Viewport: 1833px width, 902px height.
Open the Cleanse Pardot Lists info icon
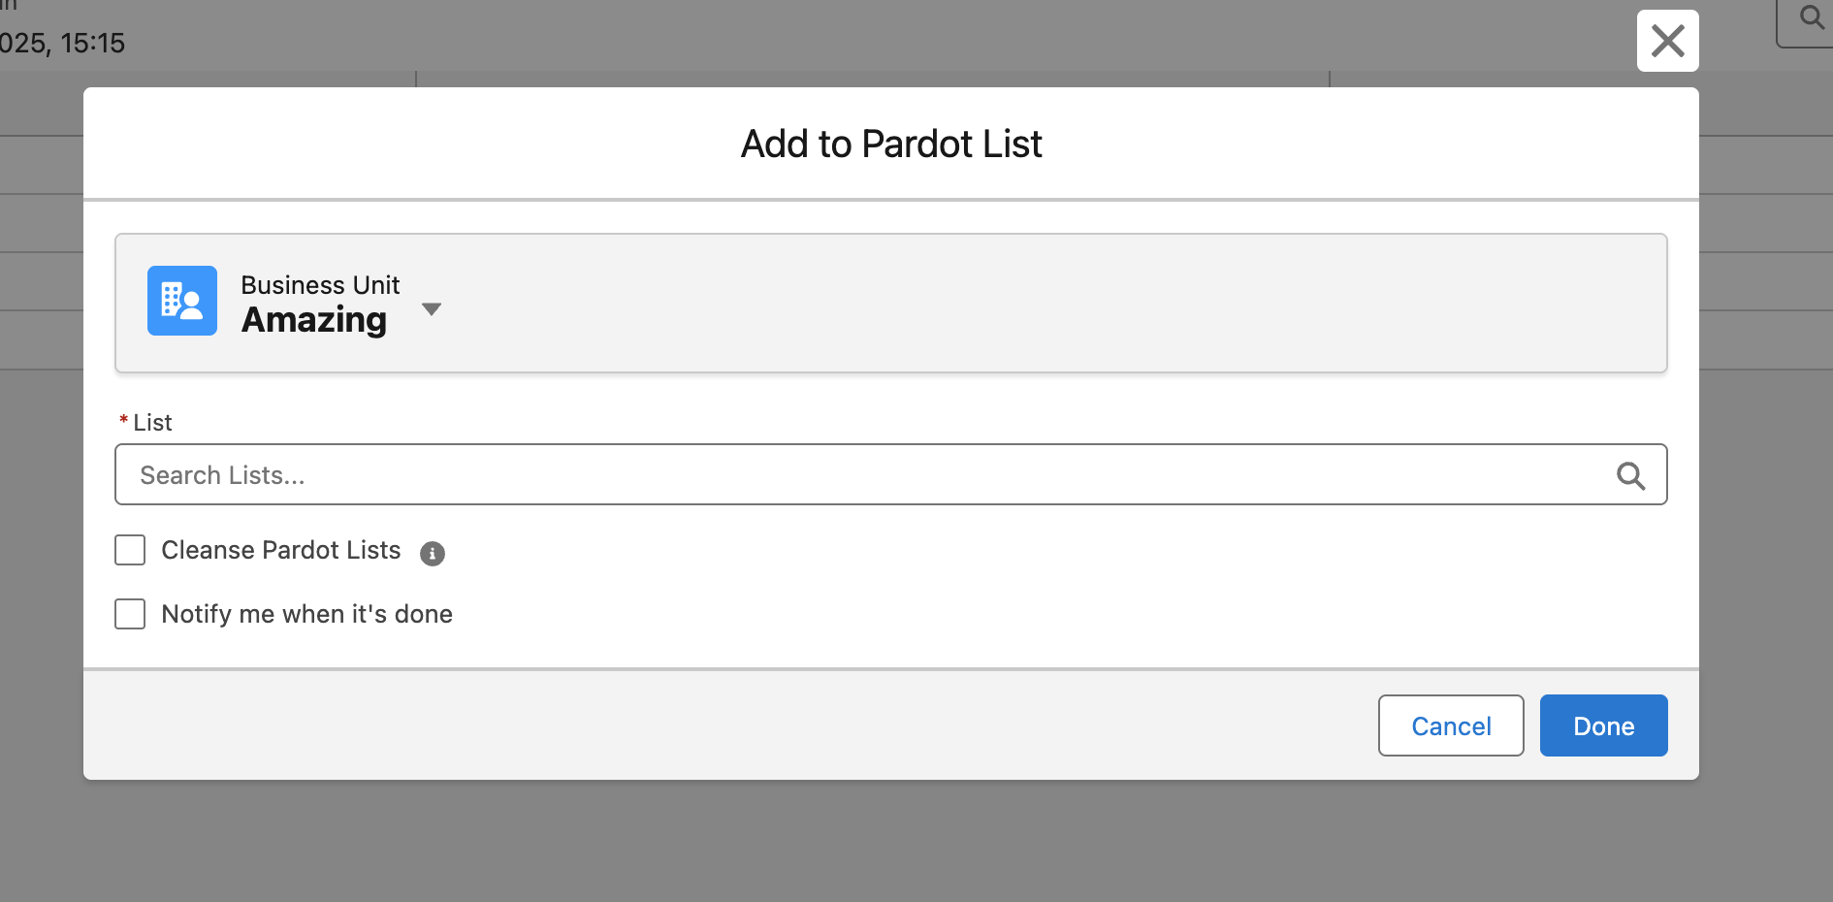[x=433, y=553]
